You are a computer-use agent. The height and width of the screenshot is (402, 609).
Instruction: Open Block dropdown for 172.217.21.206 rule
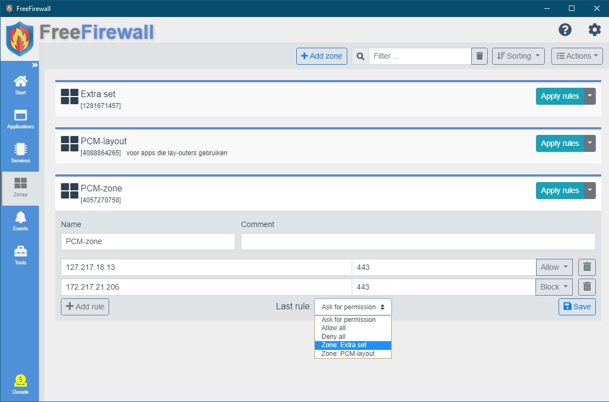(554, 287)
